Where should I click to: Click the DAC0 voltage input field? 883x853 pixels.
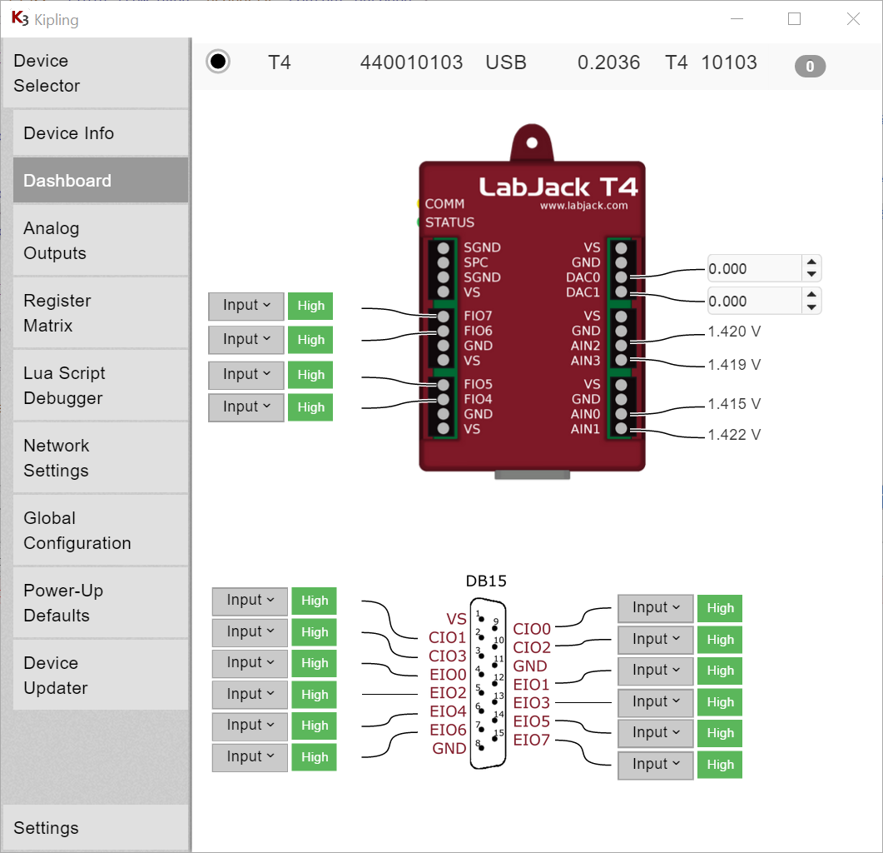752,269
